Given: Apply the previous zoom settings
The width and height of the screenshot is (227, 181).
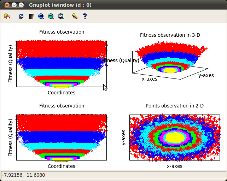Looking at the screenshot, I should tap(41, 16).
